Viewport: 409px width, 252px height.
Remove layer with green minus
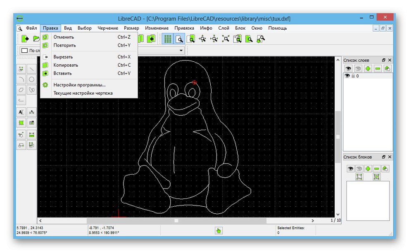coord(378,68)
